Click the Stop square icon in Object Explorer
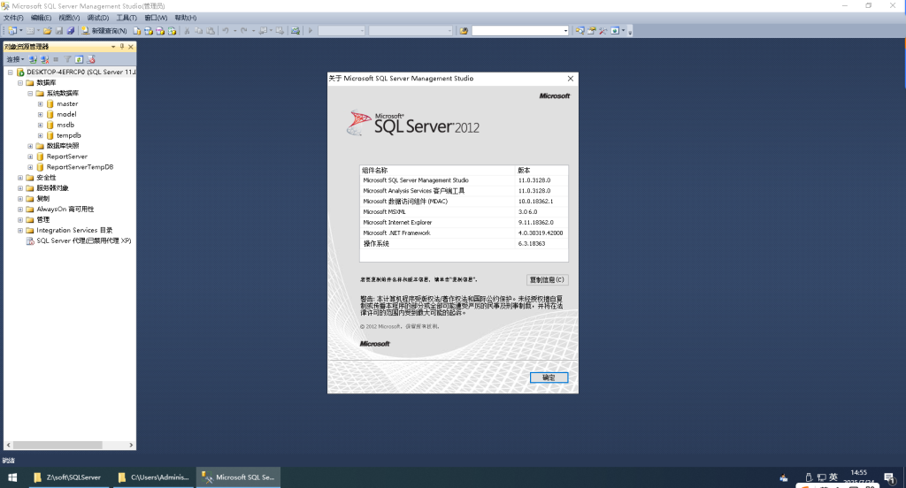Screen dimensions: 906x488 (56, 59)
